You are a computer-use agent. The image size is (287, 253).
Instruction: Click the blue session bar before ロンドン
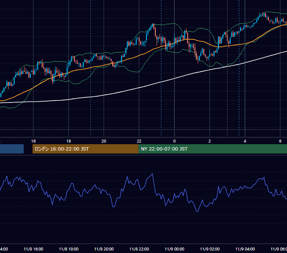click(x=12, y=149)
